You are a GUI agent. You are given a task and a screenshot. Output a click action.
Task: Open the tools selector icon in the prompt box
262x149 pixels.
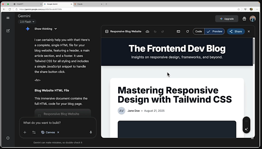click(34, 132)
